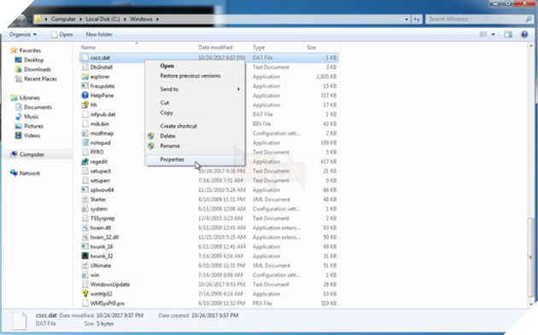Click the vertical scrollbar thumb
Screen dimensions: 538x335
530,257
